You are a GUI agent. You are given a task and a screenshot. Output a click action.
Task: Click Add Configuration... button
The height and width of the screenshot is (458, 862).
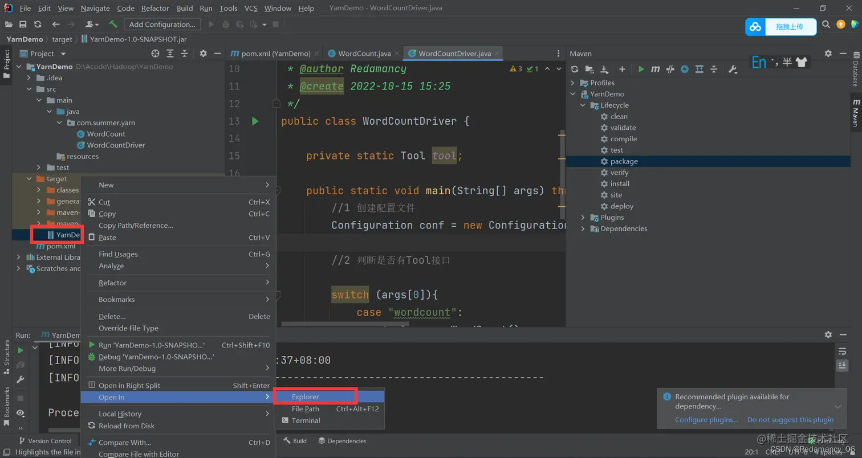pyautogui.click(x=162, y=24)
